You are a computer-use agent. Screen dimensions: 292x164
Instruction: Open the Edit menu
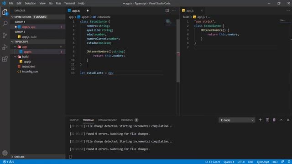pos(19,3)
